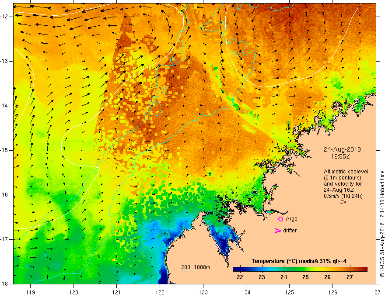Click the "24-Aug-2018" date label
The height and width of the screenshot is (297, 385).
click(x=342, y=149)
